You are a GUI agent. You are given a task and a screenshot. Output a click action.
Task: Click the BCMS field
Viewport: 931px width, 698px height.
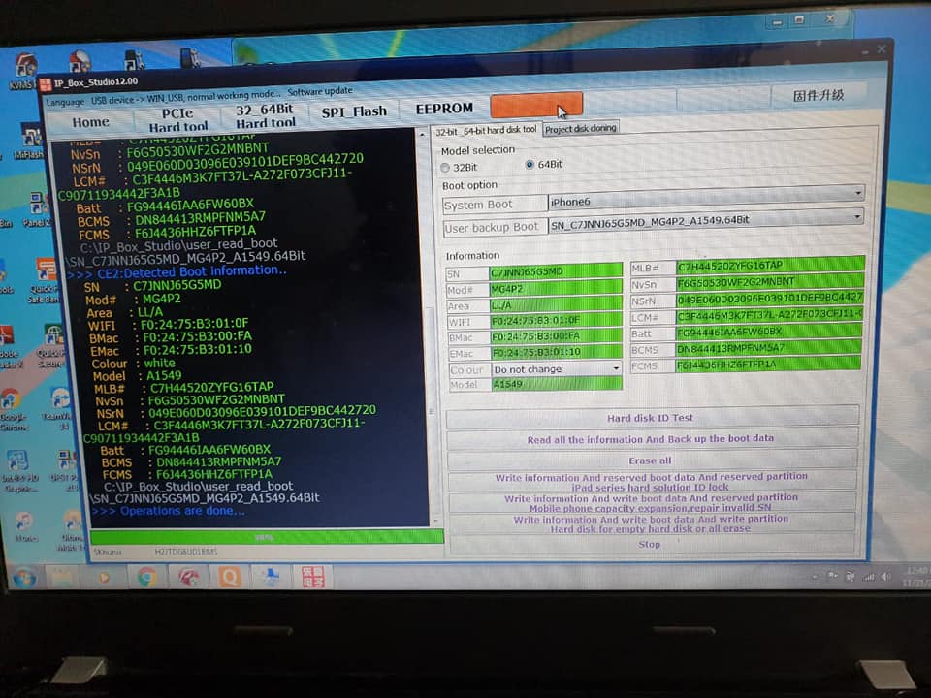[769, 348]
